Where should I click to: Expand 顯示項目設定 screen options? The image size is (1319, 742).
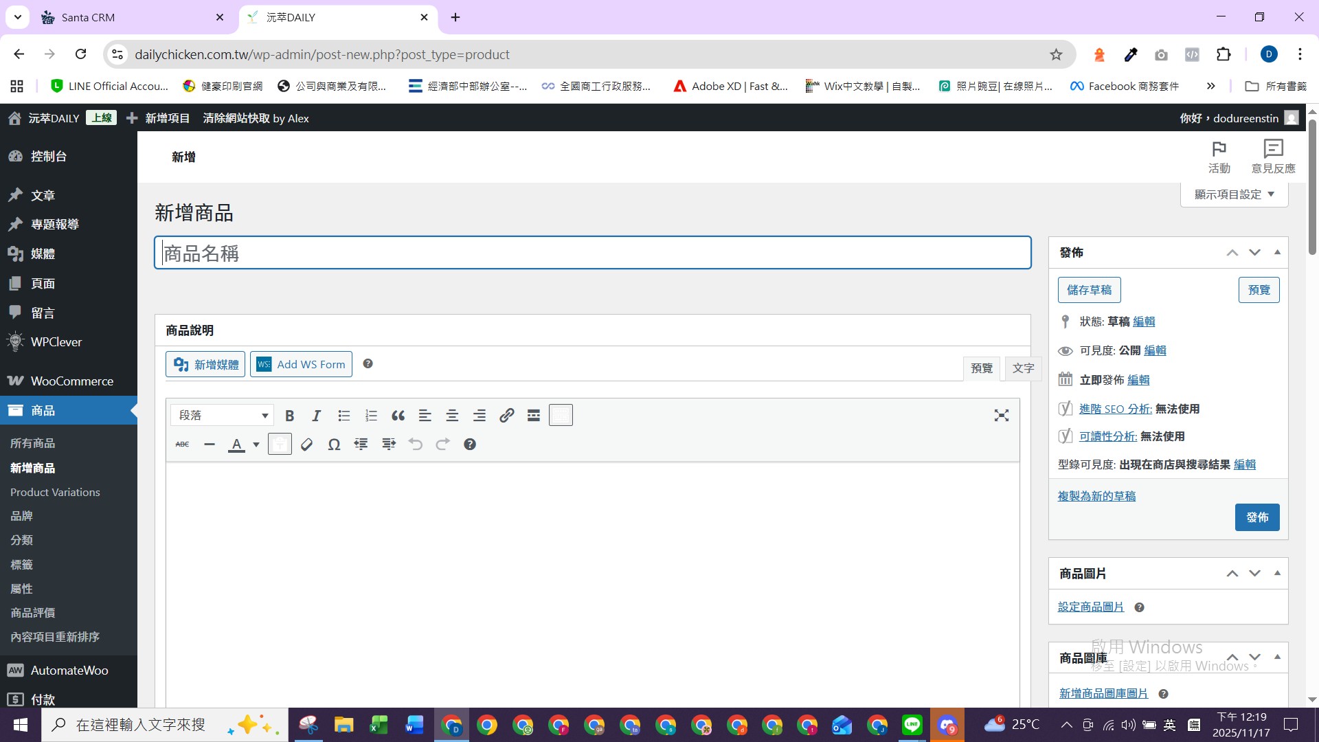tap(1234, 194)
